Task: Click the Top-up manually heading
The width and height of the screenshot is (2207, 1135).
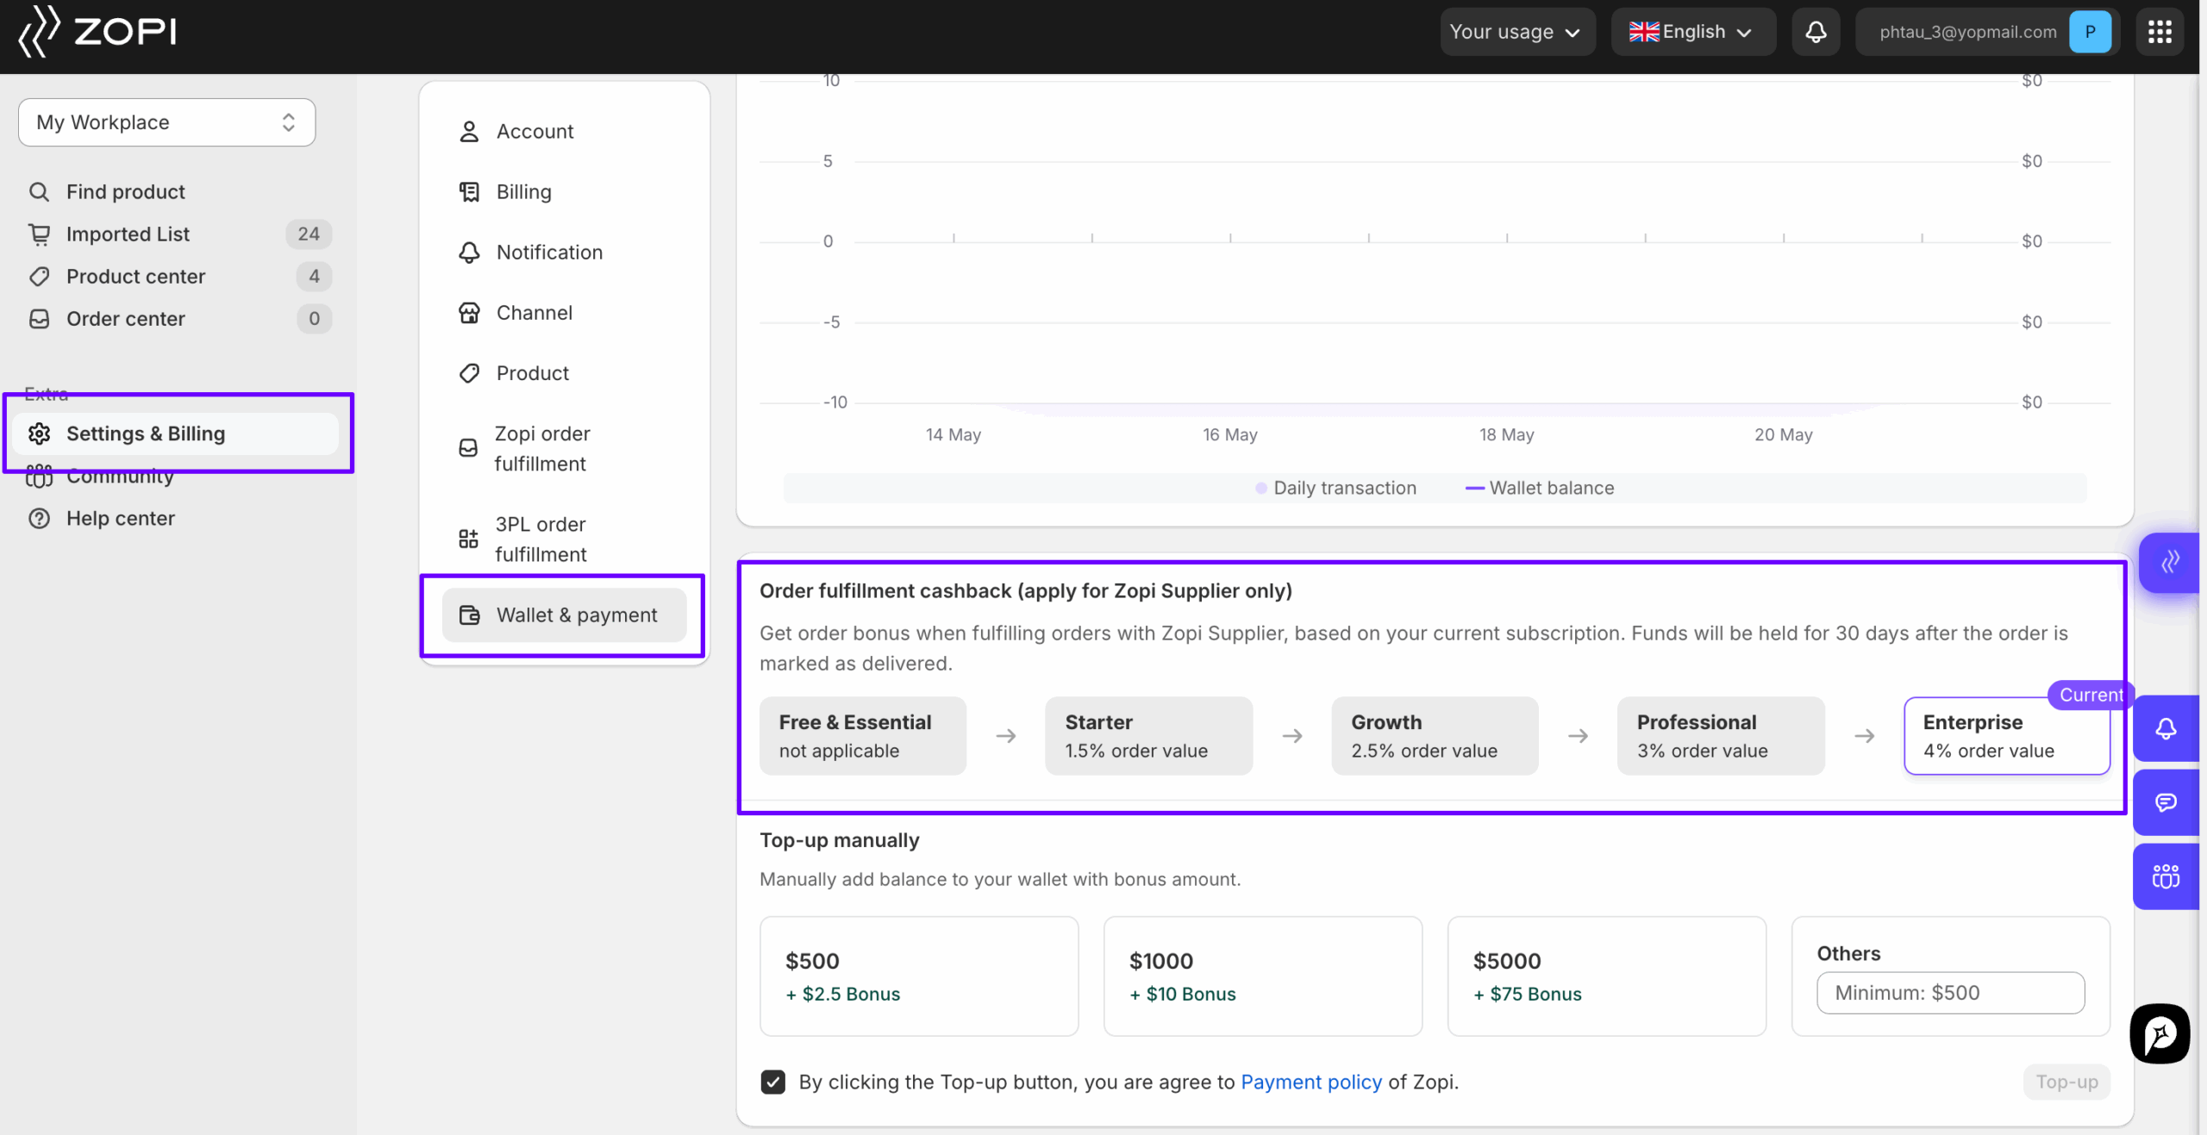Action: pos(839,840)
